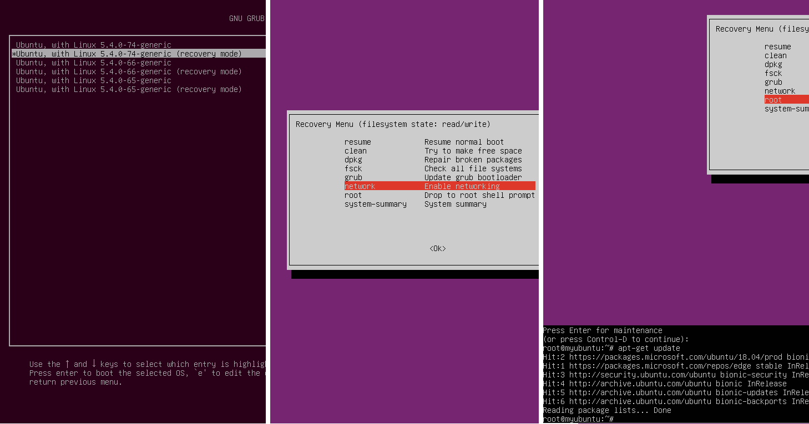Enable networking via the "network" option
809x424 pixels.
coord(360,186)
